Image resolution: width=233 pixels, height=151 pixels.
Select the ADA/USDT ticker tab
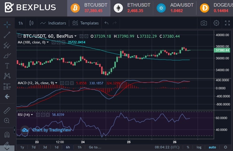click(175, 8)
